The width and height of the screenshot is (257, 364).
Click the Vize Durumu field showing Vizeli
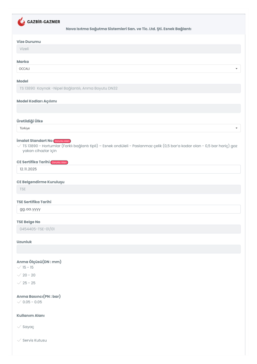click(128, 49)
